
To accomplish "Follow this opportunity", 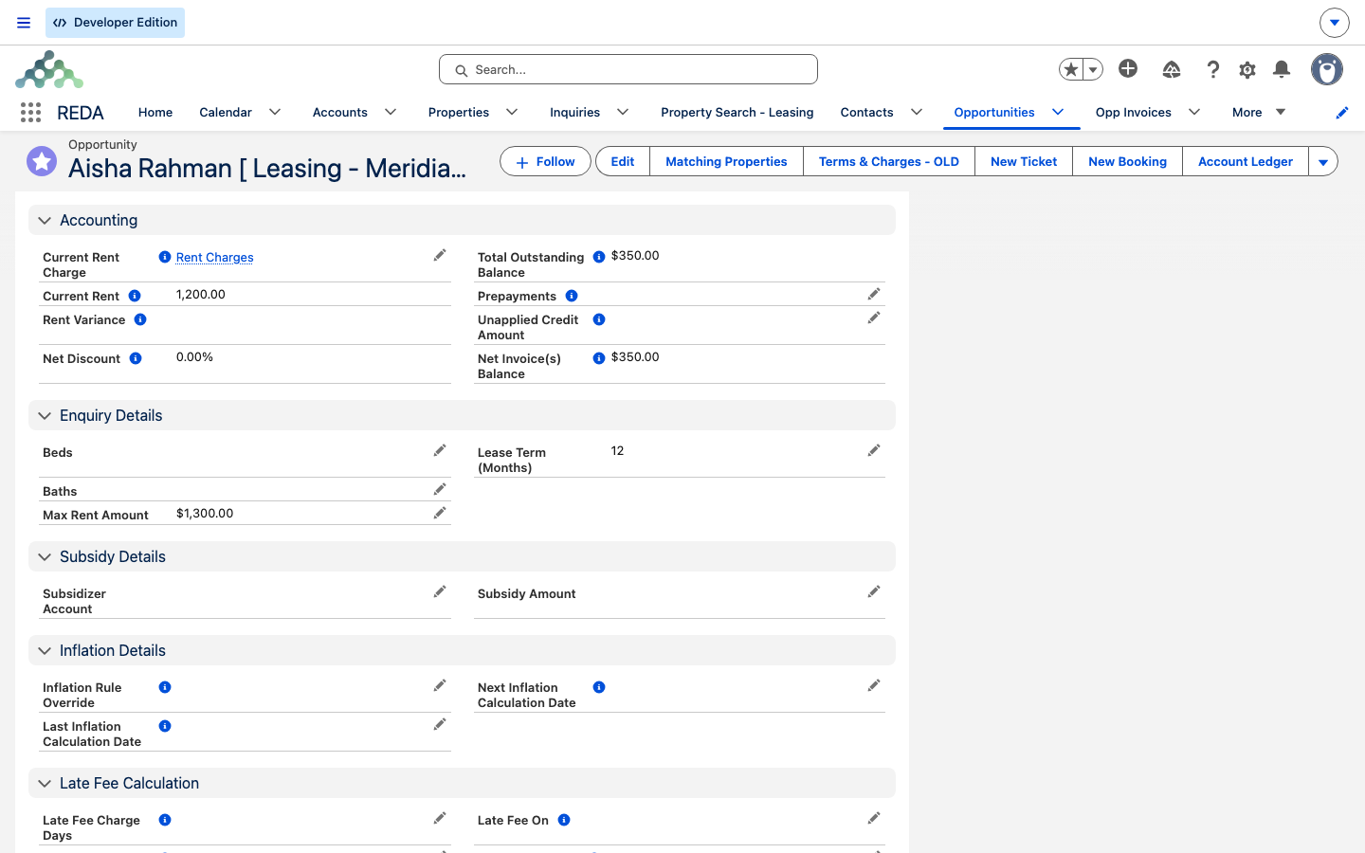I will [545, 161].
